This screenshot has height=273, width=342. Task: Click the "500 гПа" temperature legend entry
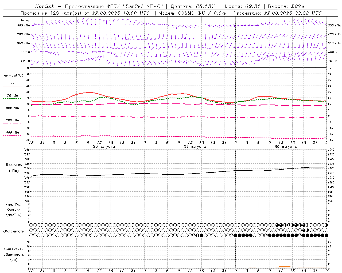(x=13, y=133)
